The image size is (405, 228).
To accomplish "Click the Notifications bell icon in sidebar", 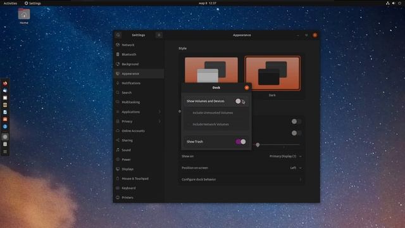I will click(118, 83).
